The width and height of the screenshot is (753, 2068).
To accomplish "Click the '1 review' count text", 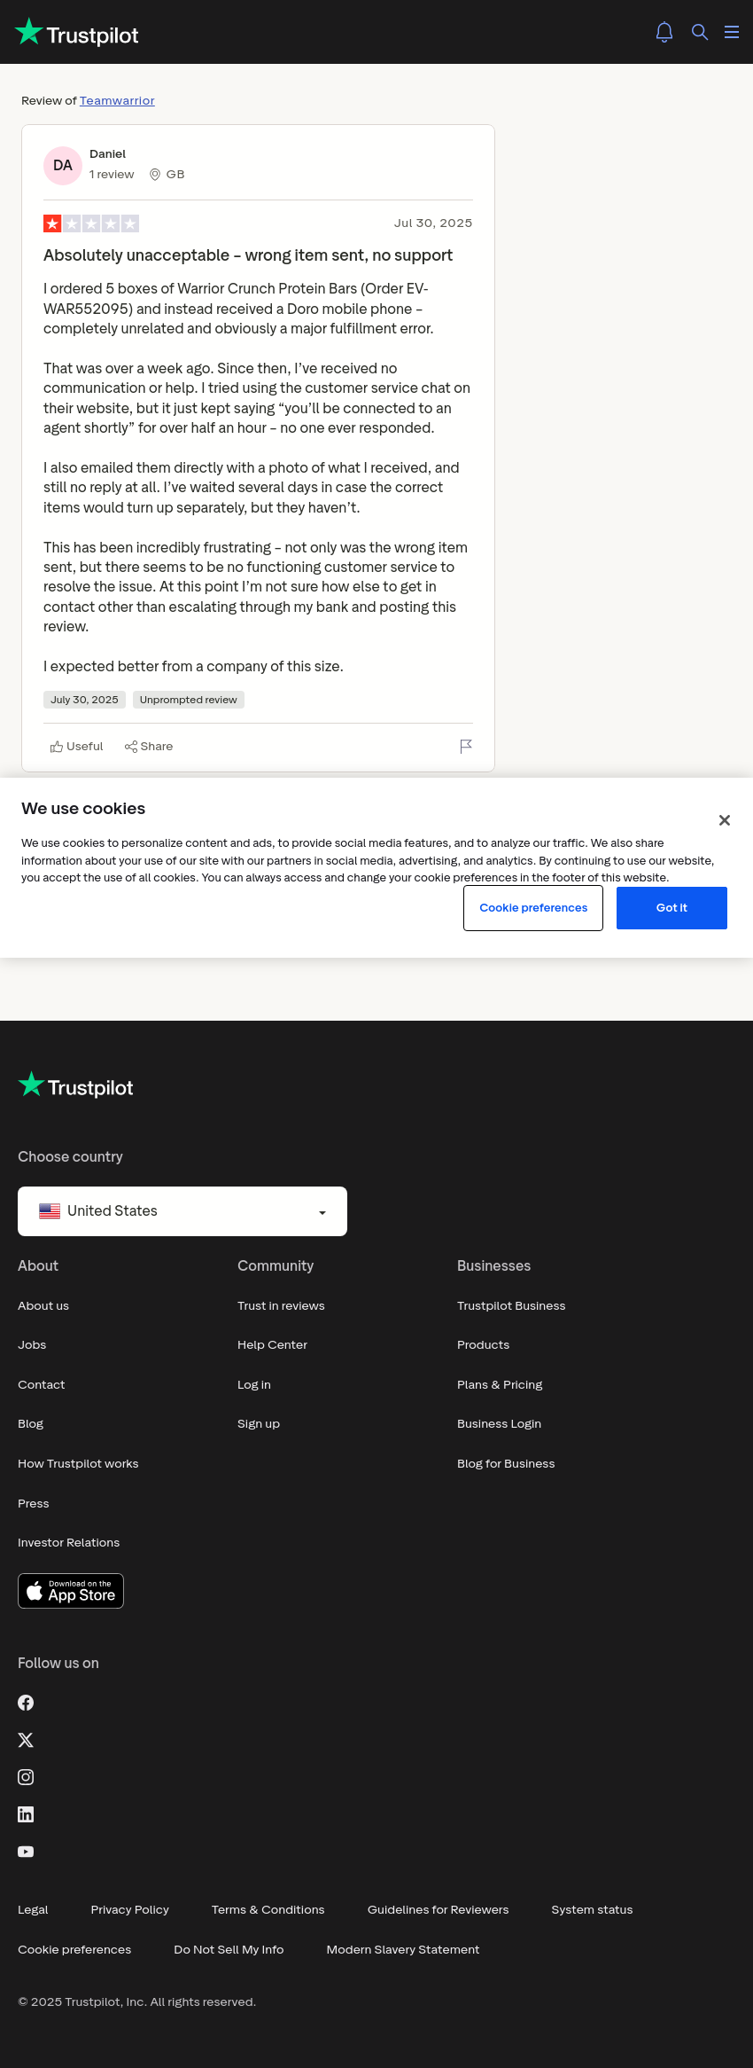I will tap(112, 175).
